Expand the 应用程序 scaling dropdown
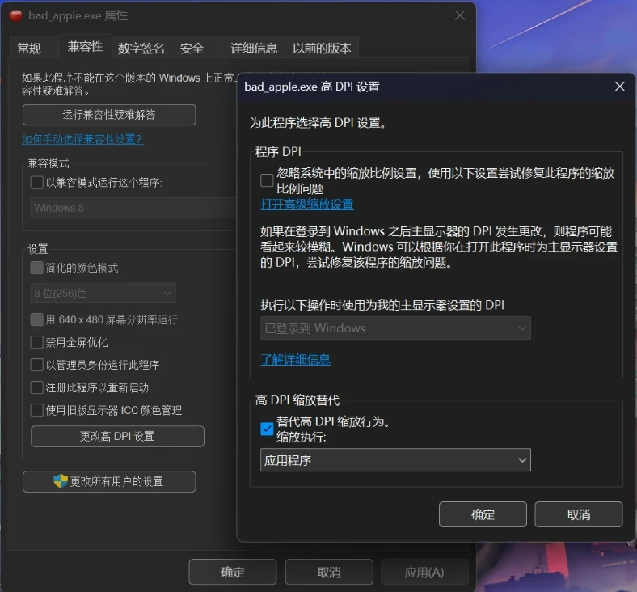Screen dimensions: 637x592 click(x=395, y=460)
